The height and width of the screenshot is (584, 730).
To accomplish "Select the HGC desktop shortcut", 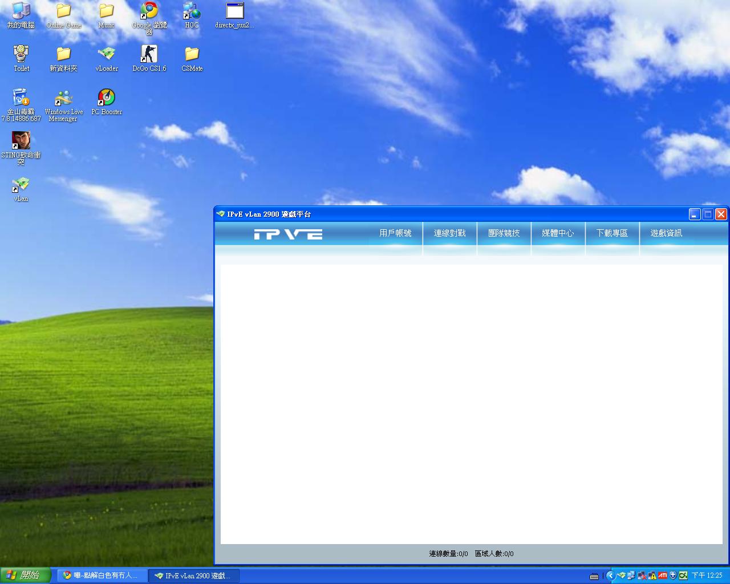I will click(192, 11).
